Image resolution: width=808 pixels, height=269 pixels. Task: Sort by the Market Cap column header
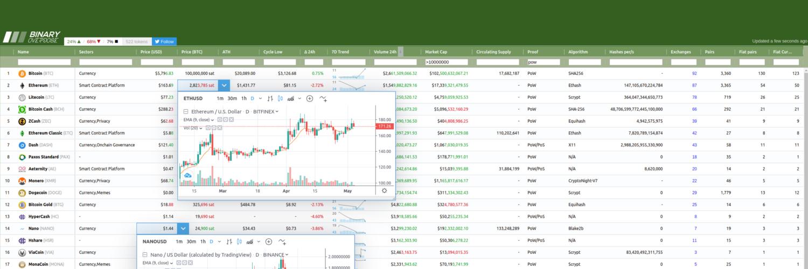pos(436,52)
